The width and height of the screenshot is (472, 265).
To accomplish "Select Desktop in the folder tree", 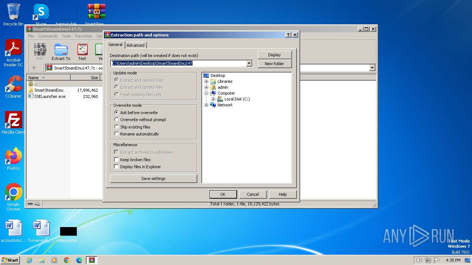I will pyautogui.click(x=218, y=75).
